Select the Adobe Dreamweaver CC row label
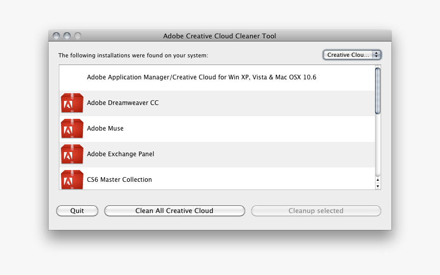 pyautogui.click(x=123, y=103)
